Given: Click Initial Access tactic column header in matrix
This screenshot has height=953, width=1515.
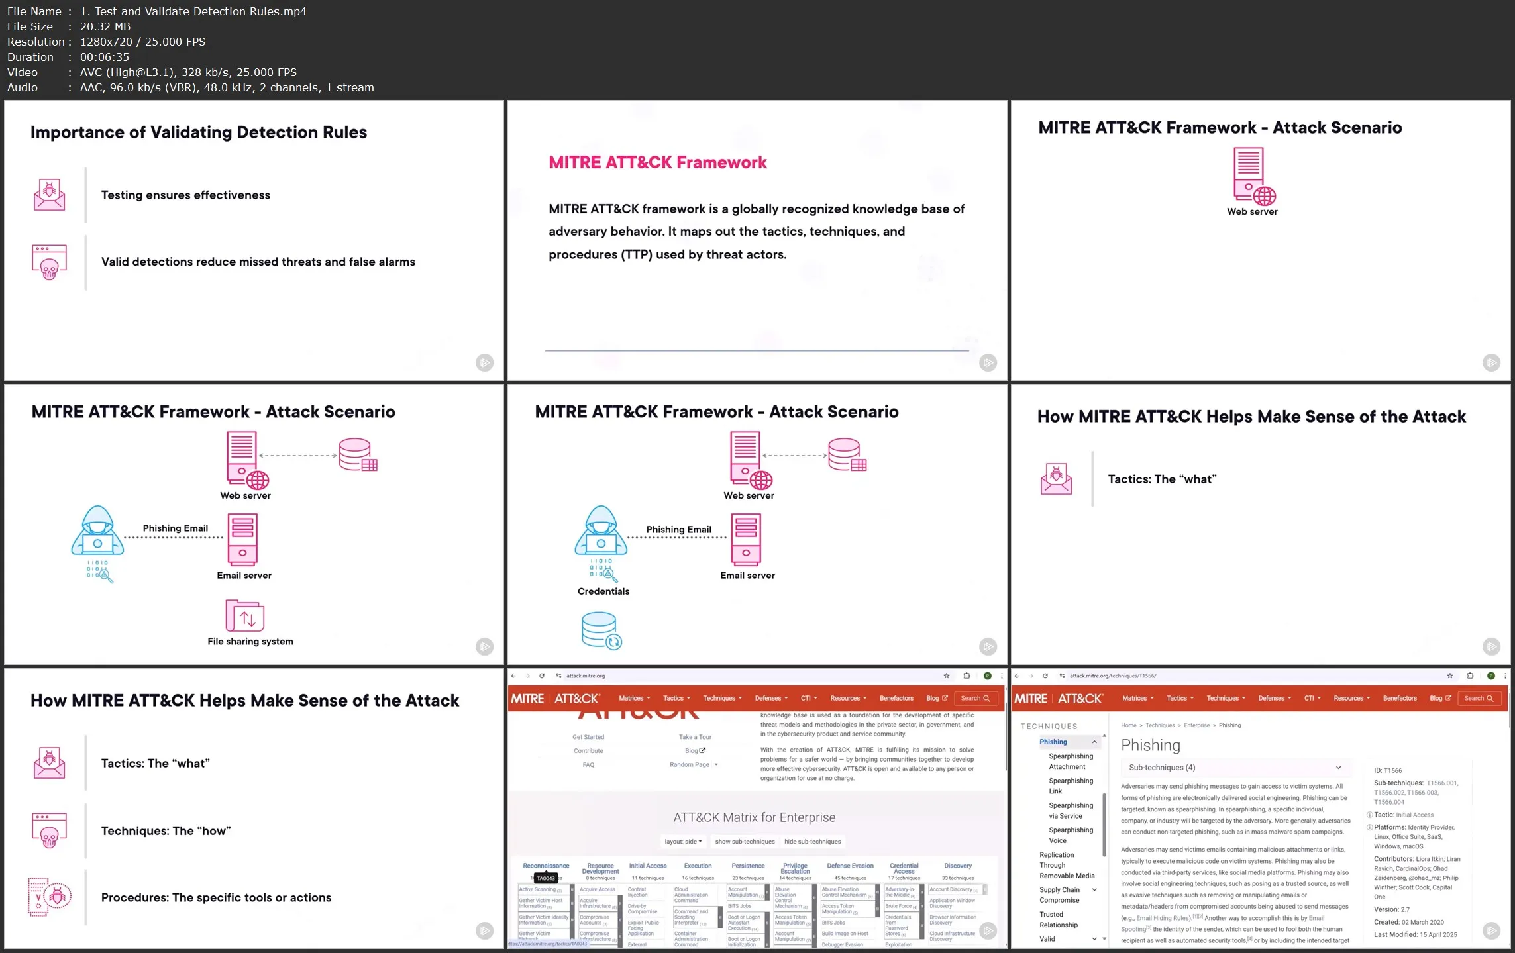Looking at the screenshot, I should 647,866.
